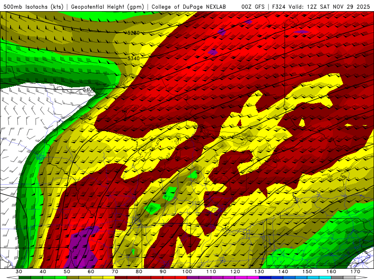This screenshot has width=374, height=280.
Task: Click the 100 value on the color scale
Action: tap(187, 272)
